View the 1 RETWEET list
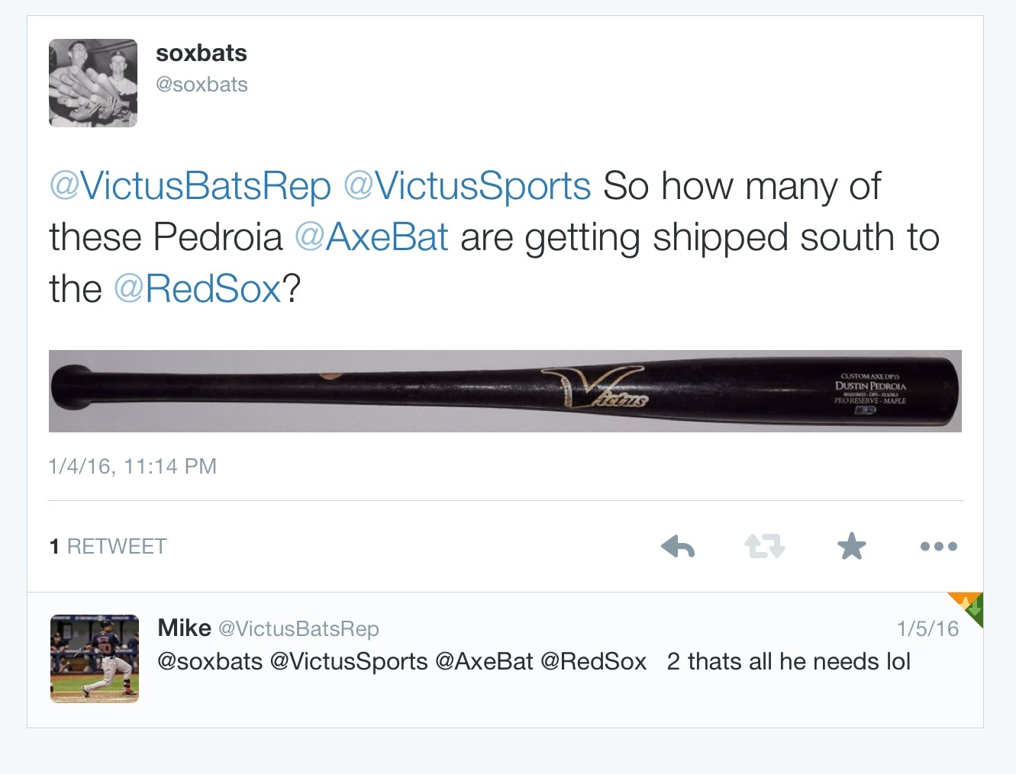This screenshot has width=1016, height=774. [108, 547]
